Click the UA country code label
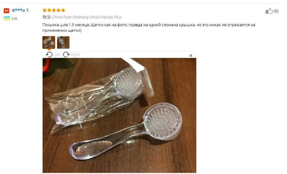The width and height of the screenshot is (287, 174). click(15, 18)
